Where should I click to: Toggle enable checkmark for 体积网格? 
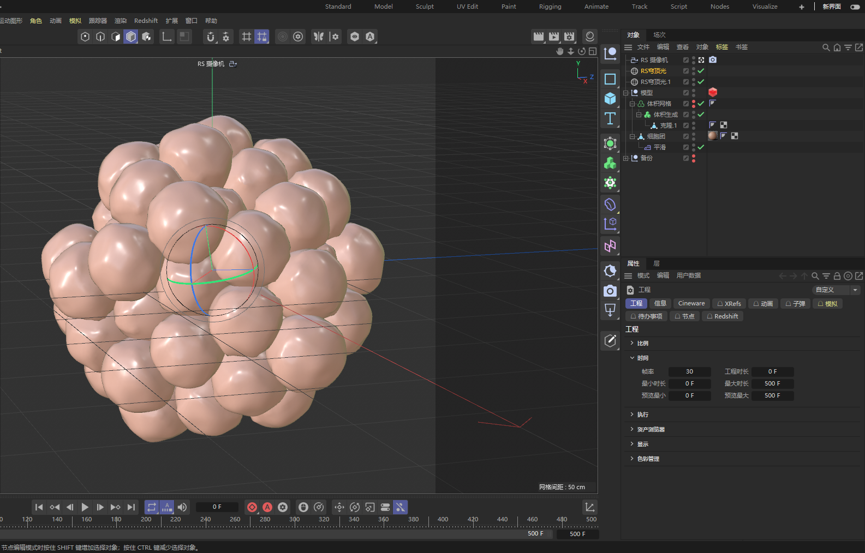click(x=701, y=104)
